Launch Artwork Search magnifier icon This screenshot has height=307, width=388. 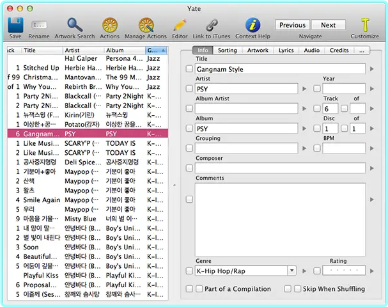75,25
